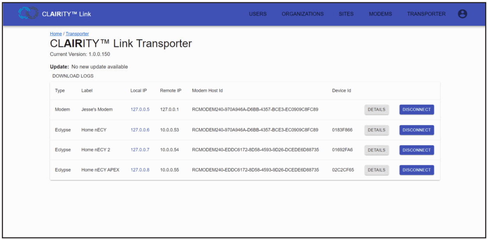Open the local IP link 127.0.0.6
487x239 pixels.
click(140, 130)
